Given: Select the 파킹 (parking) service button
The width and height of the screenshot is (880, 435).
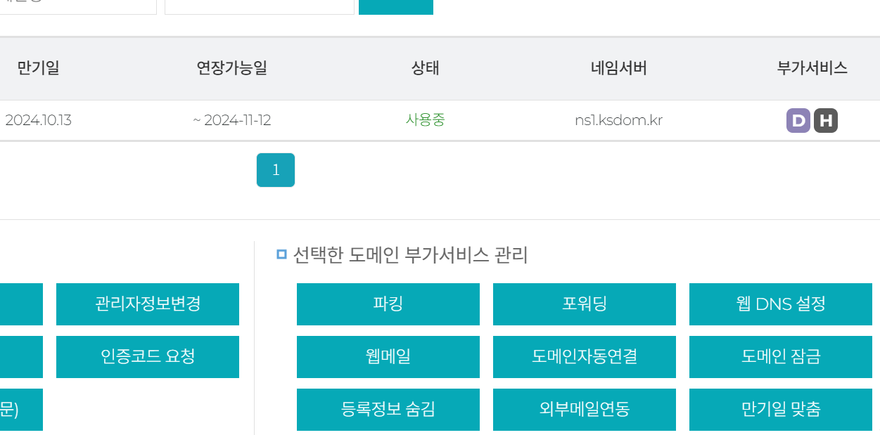Looking at the screenshot, I should [388, 304].
